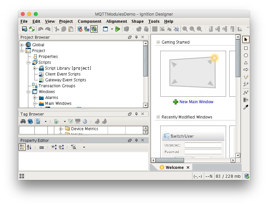Select the Arrow shape tool
The width and height of the screenshot is (268, 206).
[246, 70]
